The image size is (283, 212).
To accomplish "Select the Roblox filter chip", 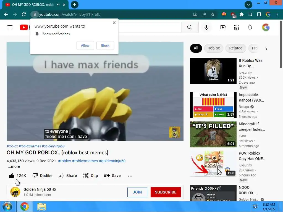I will [x=214, y=48].
